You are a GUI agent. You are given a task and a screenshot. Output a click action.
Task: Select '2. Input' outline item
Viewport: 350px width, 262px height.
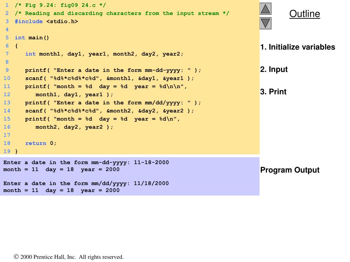274,69
